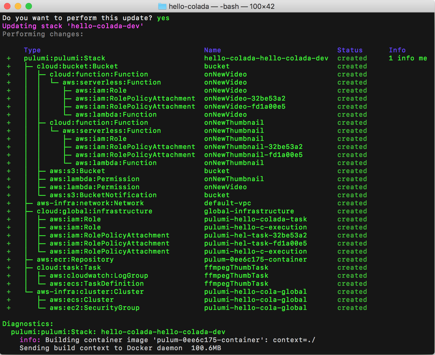Click the 'yes' confirmation text

pos(163,18)
